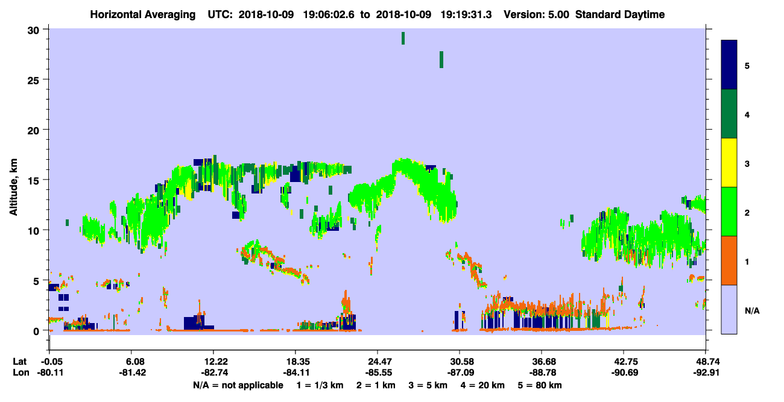Click the colorbar label '2'
The image size is (784, 402).
(747, 212)
